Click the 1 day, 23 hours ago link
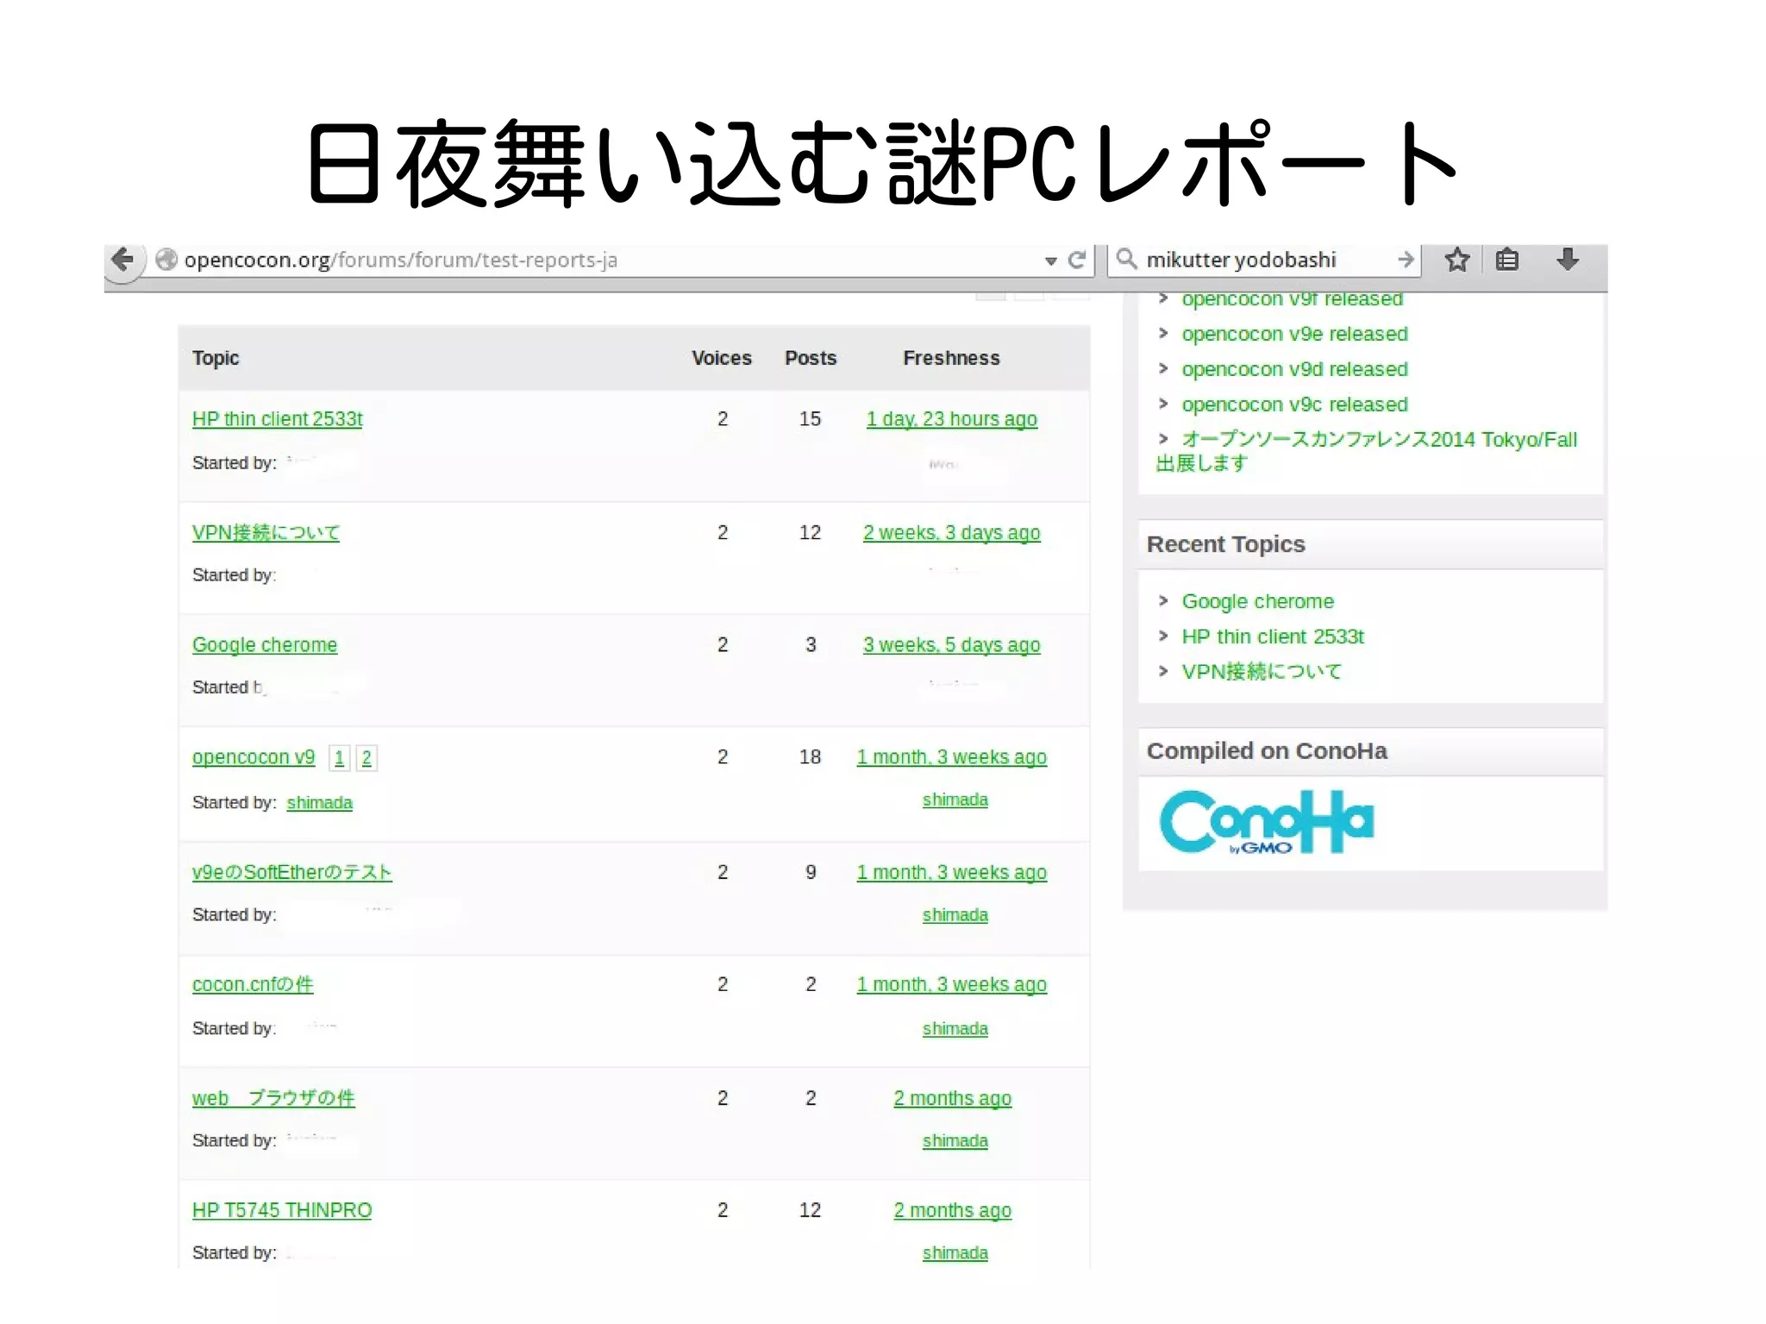Viewport: 1766px width, 1324px height. coord(952,419)
